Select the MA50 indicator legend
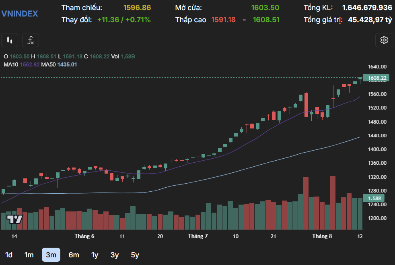The width and height of the screenshot is (395, 265). [59, 64]
